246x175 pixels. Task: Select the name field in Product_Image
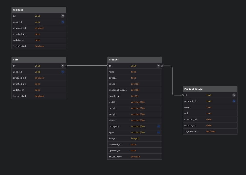210,107
